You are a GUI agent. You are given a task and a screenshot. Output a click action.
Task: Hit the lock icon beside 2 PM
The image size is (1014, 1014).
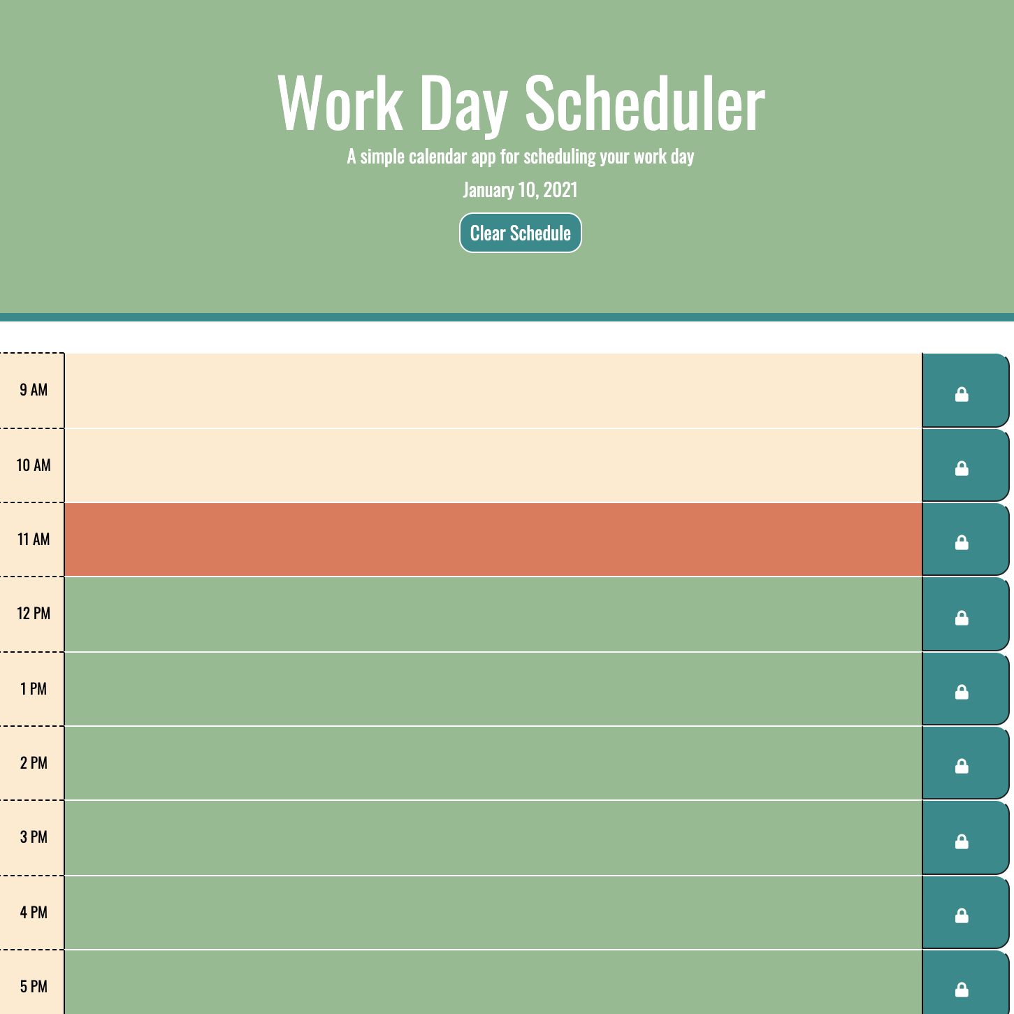[x=962, y=766]
